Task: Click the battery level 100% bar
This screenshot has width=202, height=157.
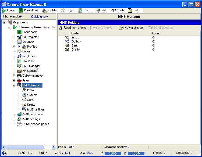Action: (x=136, y=154)
